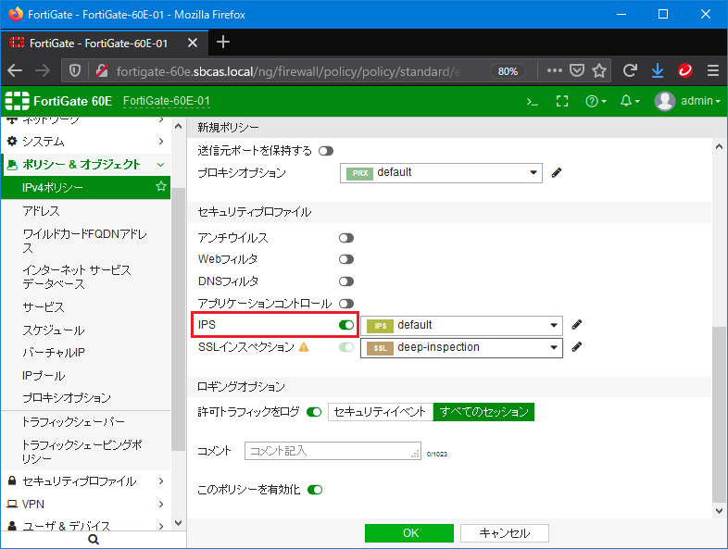Screen dimensions: 728x549
Task: Toggle fullscreen mode icon in FortiGate header
Action: point(562,101)
